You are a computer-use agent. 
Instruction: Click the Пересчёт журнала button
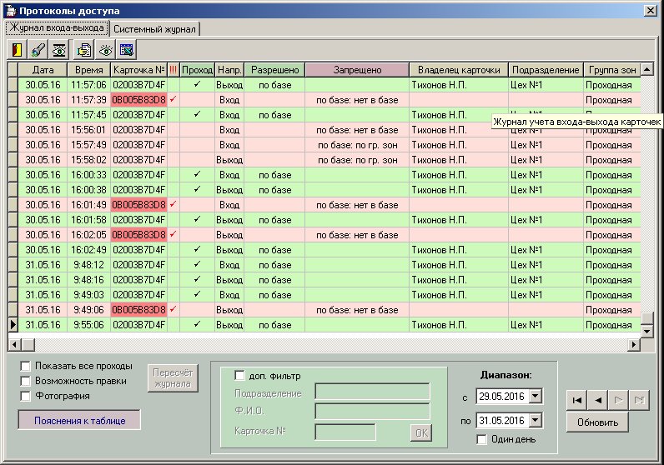[173, 378]
